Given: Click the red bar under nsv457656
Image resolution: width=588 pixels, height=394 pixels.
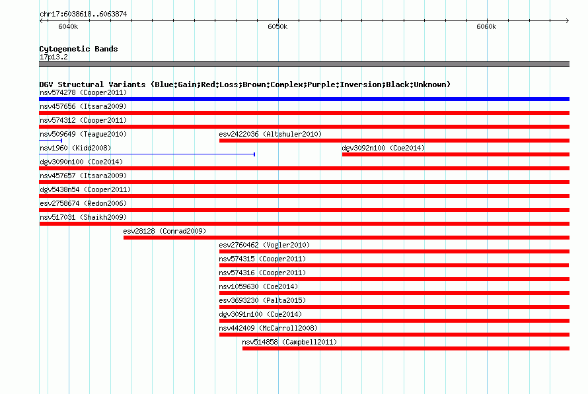Looking at the screenshot, I should pyautogui.click(x=304, y=113).
